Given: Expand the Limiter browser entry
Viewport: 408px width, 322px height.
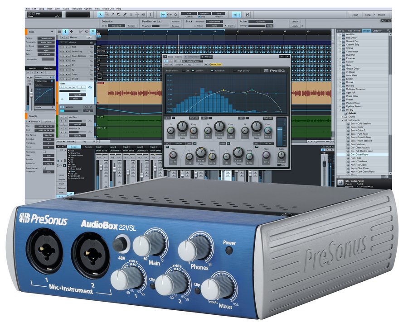Looking at the screenshot, I should click(x=340, y=79).
